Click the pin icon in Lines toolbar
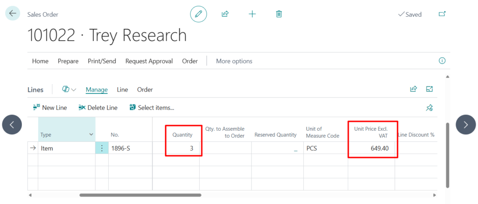The height and width of the screenshot is (204, 478). (429, 108)
